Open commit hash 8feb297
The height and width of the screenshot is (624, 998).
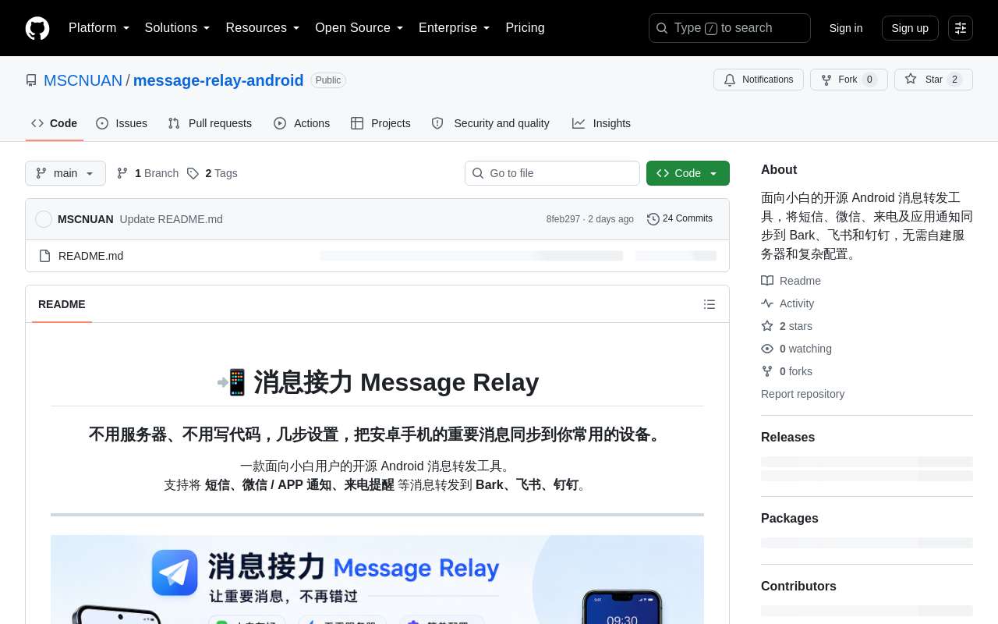563,219
